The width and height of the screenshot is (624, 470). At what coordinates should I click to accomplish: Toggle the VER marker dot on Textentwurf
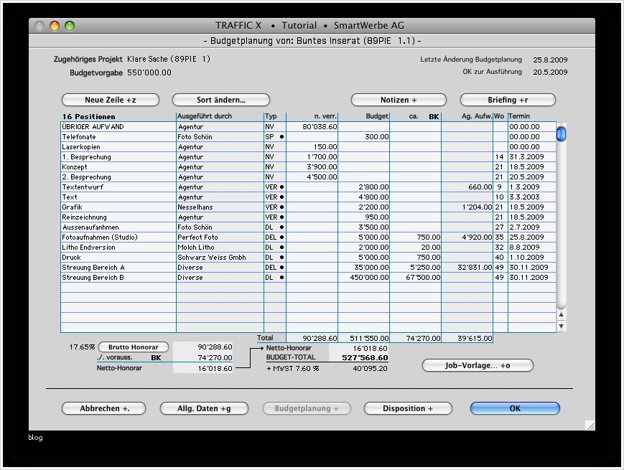(281, 187)
